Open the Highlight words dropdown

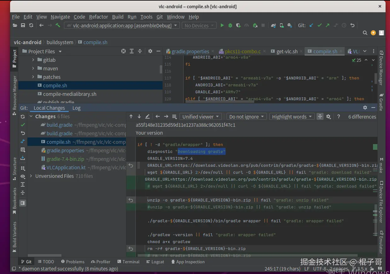click(292, 117)
